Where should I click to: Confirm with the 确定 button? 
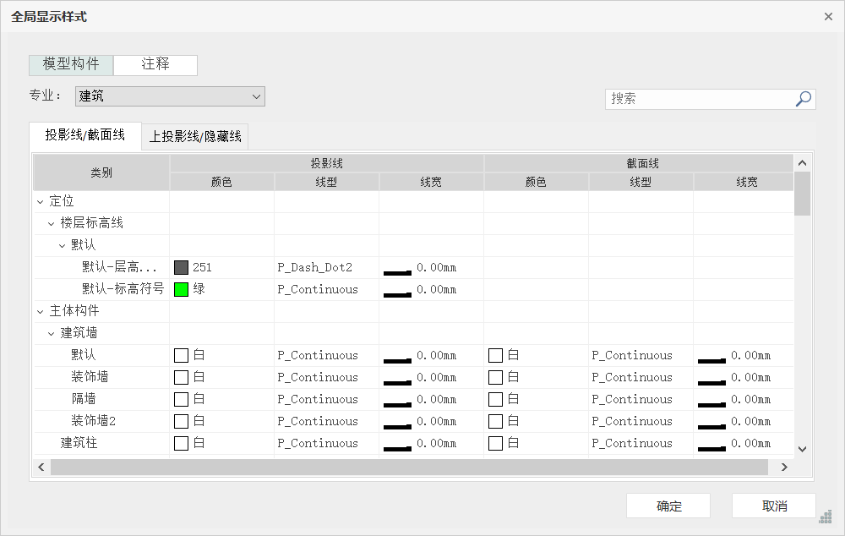pos(668,506)
